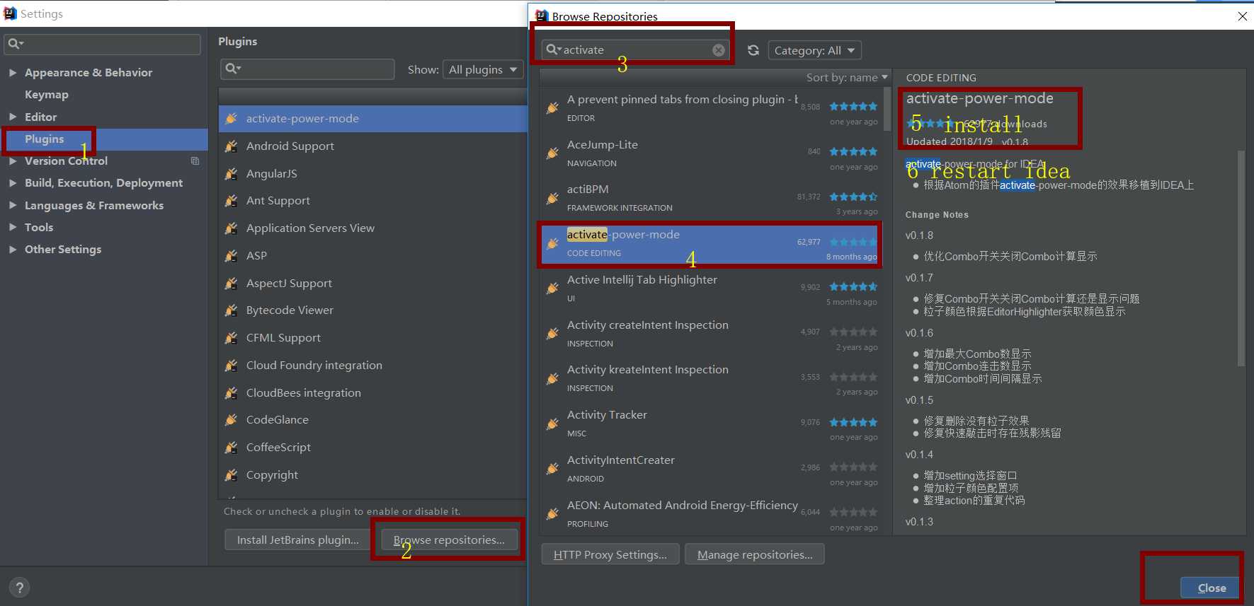Click the refresh repositories icon
Viewport: 1254px width, 606px height.
(753, 50)
